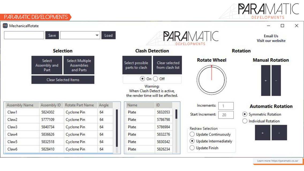Click the Rotate Wheel dial
This screenshot has height=171, width=304.
[x=211, y=80]
